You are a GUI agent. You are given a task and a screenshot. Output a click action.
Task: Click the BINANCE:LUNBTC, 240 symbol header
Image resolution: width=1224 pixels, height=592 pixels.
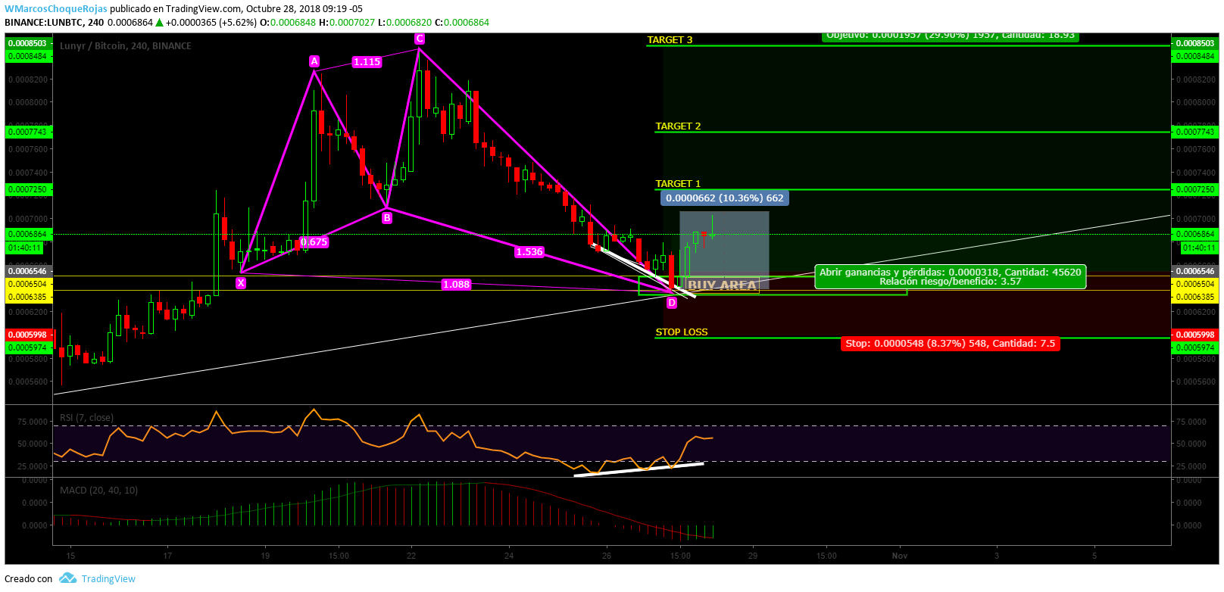click(55, 23)
